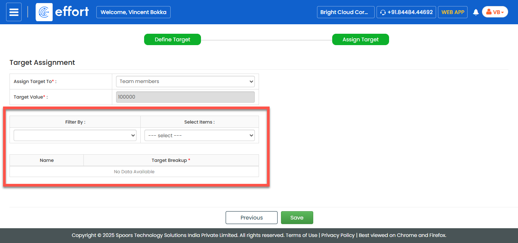Open the Terms of Use link
Screen dimensions: 518x243
301,235
